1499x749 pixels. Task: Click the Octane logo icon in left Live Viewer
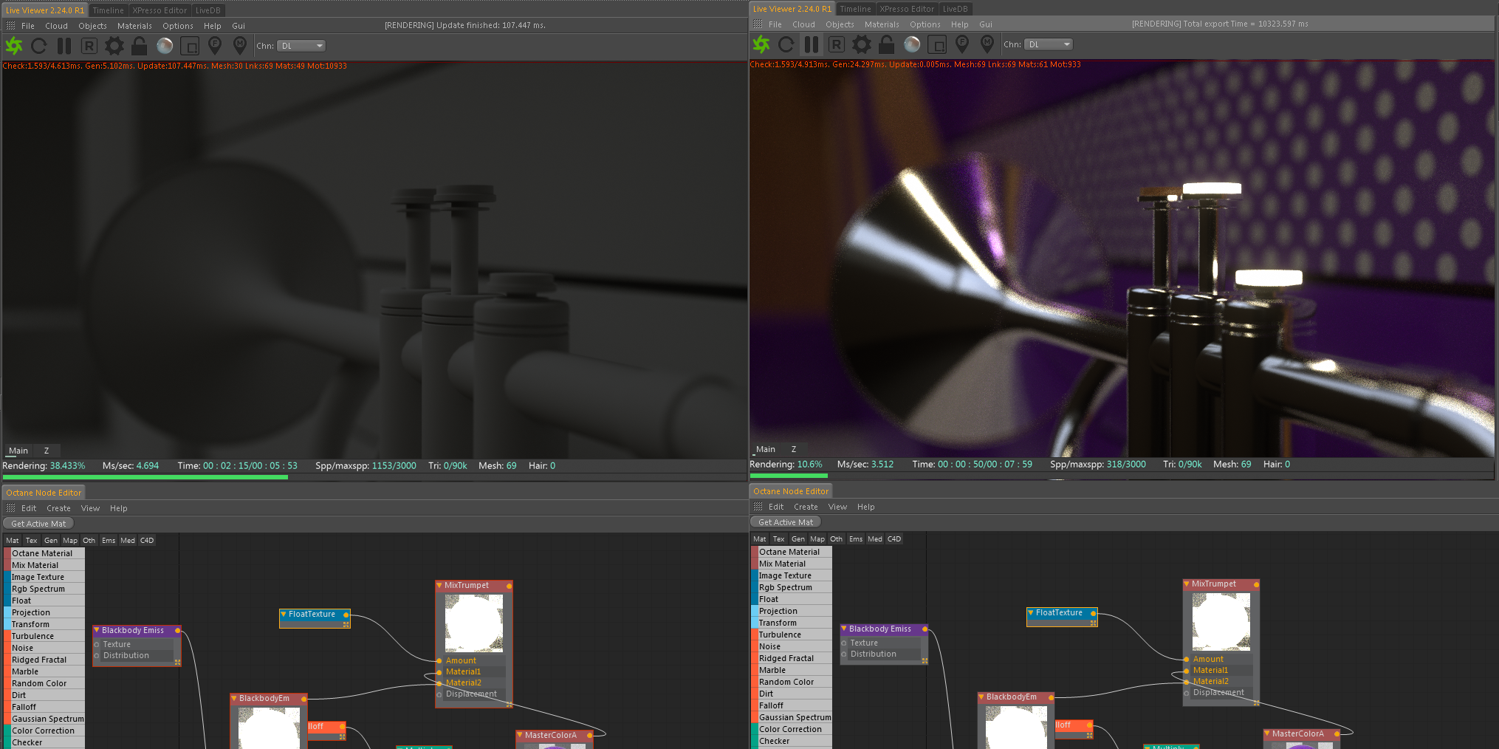14,46
